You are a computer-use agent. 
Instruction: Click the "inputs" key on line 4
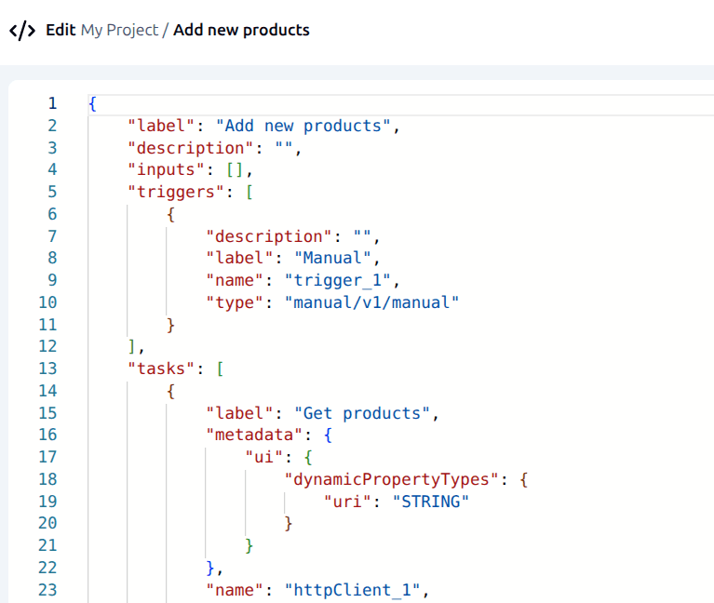(x=166, y=169)
